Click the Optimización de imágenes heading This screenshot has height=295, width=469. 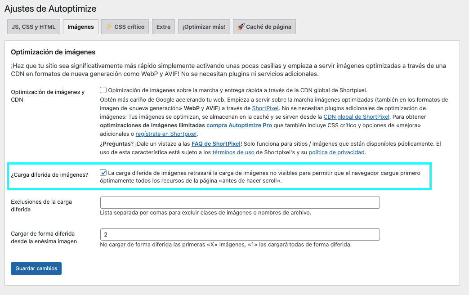[x=53, y=52]
